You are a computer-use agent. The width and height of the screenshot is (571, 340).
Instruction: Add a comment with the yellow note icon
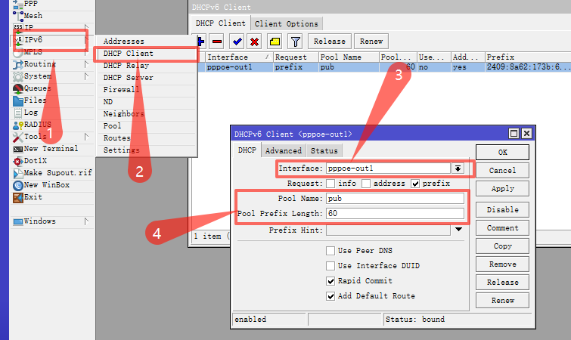(x=275, y=42)
